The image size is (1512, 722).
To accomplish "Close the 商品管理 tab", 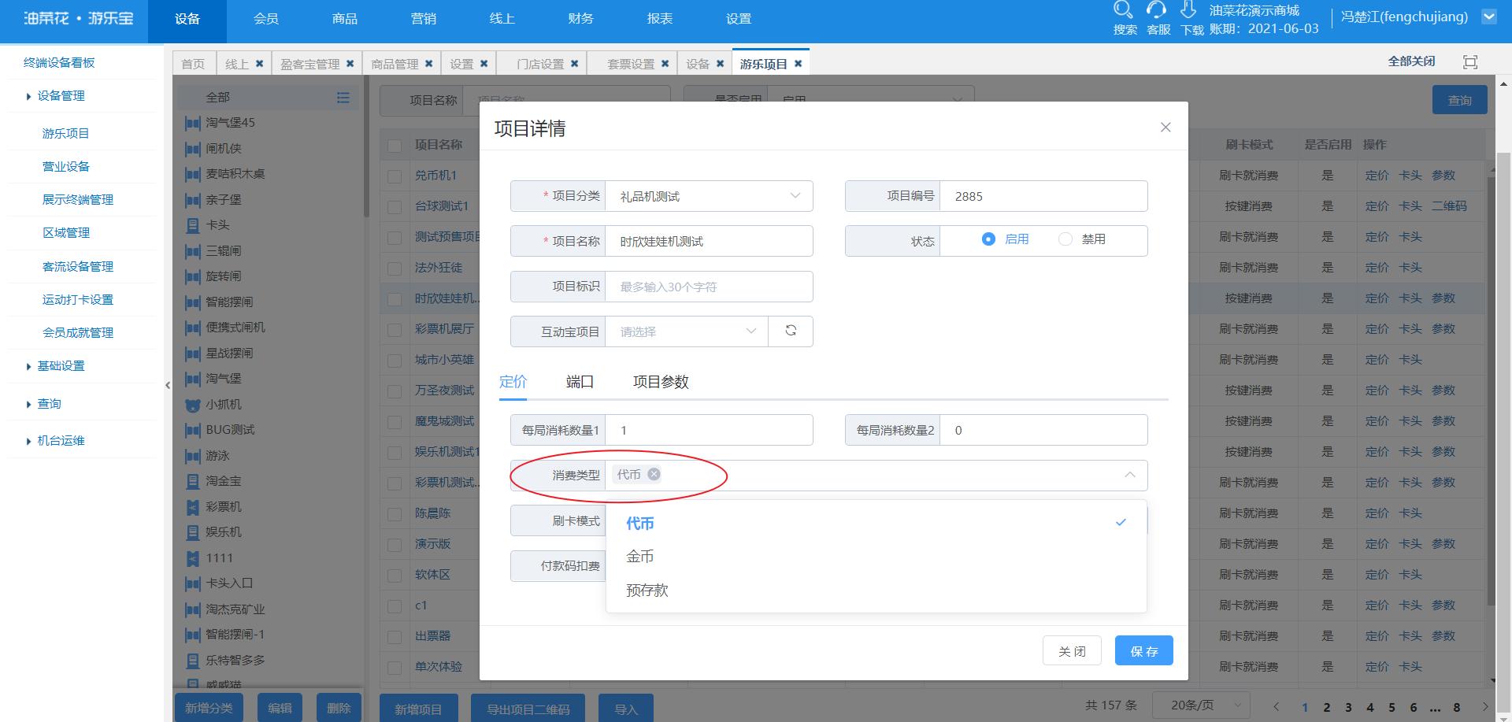I will pyautogui.click(x=428, y=64).
